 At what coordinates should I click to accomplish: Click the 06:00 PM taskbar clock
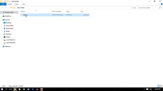click(x=157, y=89)
